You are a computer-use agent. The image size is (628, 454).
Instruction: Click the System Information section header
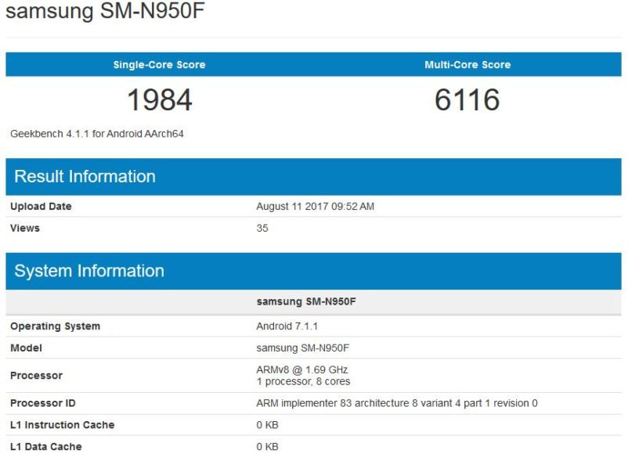tap(313, 271)
